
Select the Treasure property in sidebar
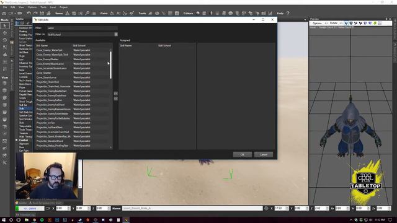[x=24, y=133]
